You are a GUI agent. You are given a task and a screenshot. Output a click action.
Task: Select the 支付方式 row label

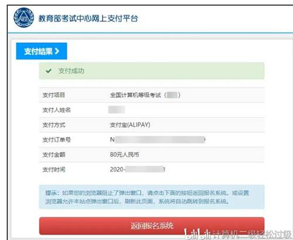click(54, 125)
